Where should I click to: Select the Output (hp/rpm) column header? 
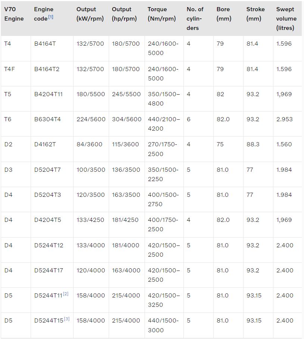click(124, 14)
